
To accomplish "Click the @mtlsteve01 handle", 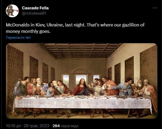I will 35,13.
